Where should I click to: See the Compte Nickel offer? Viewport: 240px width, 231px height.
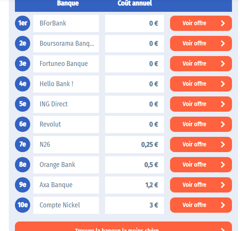click(x=201, y=205)
